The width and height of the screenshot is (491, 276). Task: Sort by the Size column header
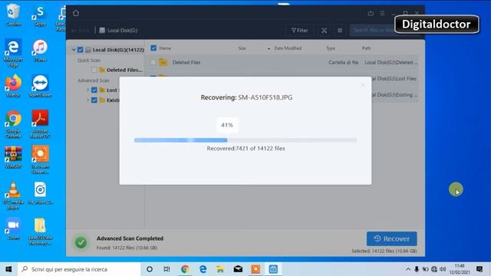tap(242, 48)
